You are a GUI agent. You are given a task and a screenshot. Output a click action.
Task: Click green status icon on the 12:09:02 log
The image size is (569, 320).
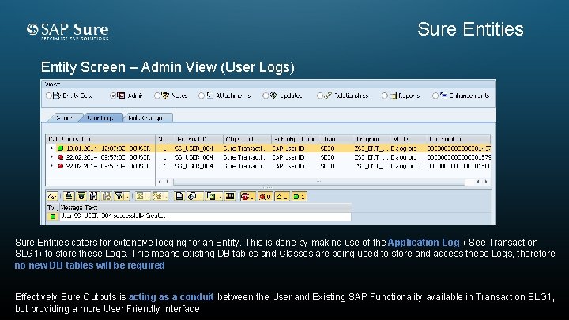pyautogui.click(x=61, y=149)
